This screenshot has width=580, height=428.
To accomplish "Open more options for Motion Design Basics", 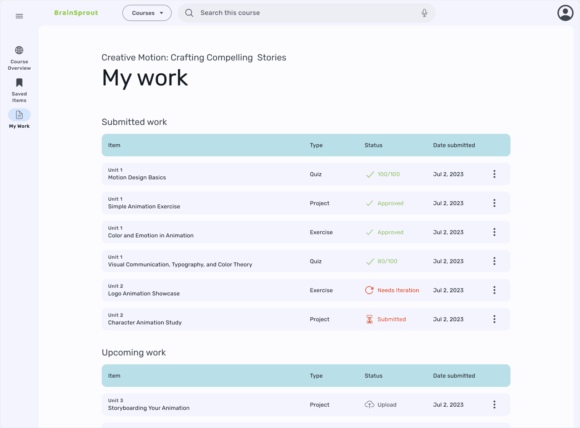I will pyautogui.click(x=494, y=174).
